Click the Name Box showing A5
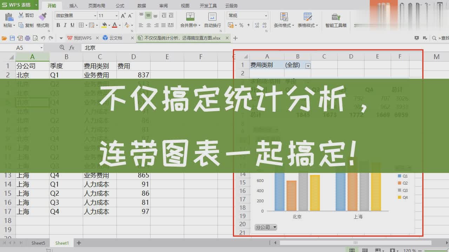 point(22,48)
